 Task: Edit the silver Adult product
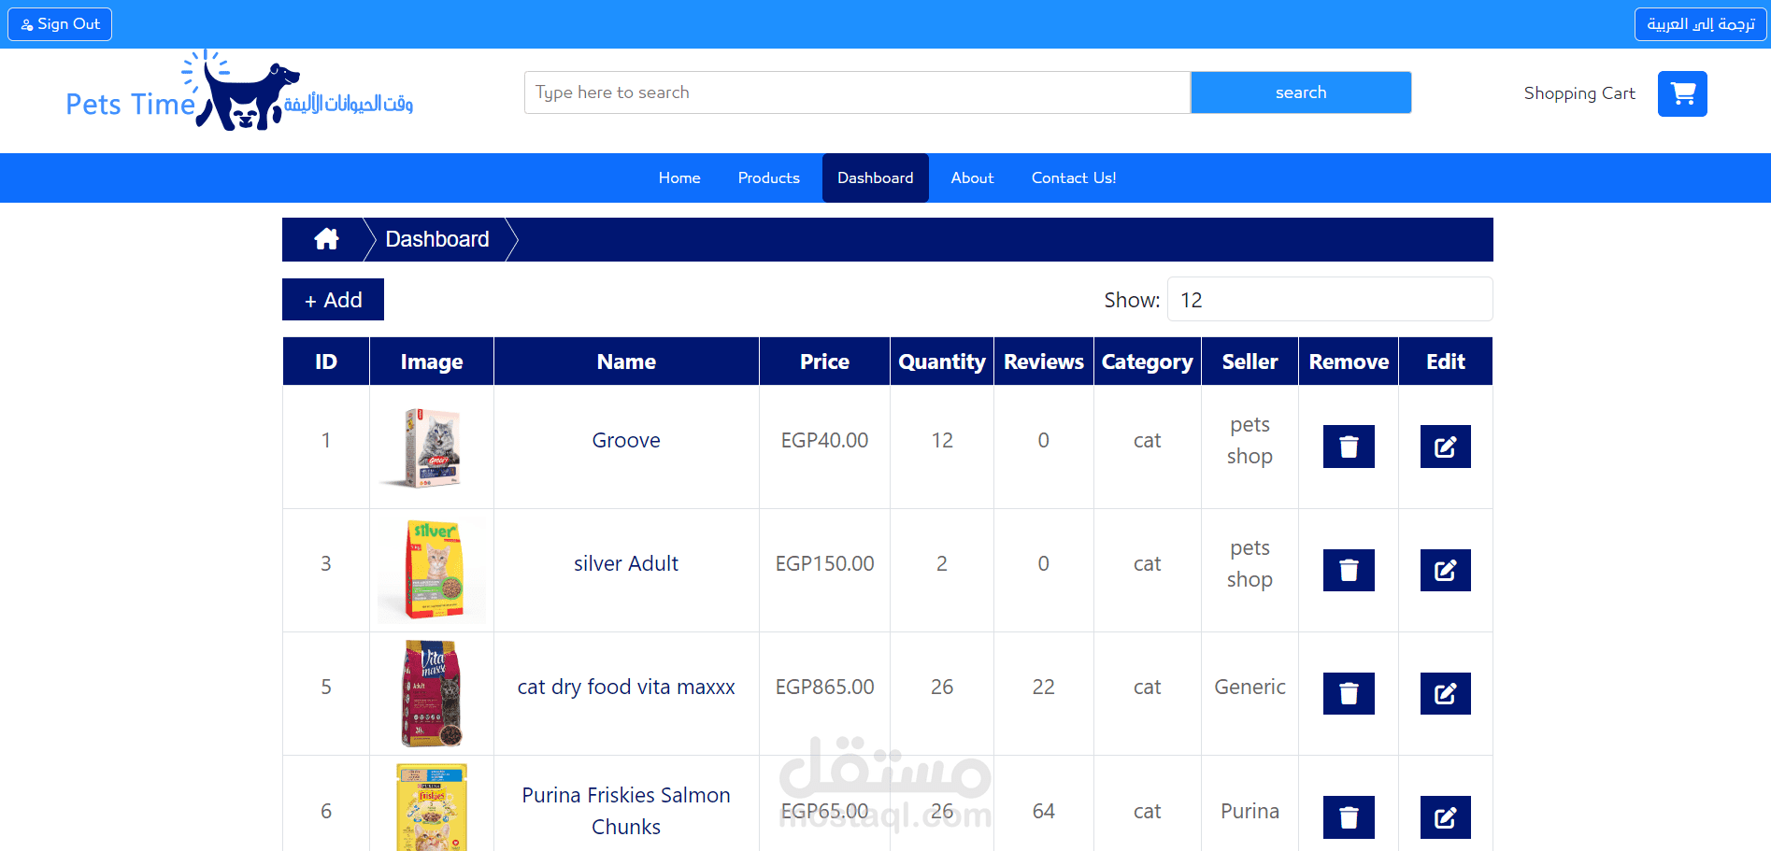1445,570
